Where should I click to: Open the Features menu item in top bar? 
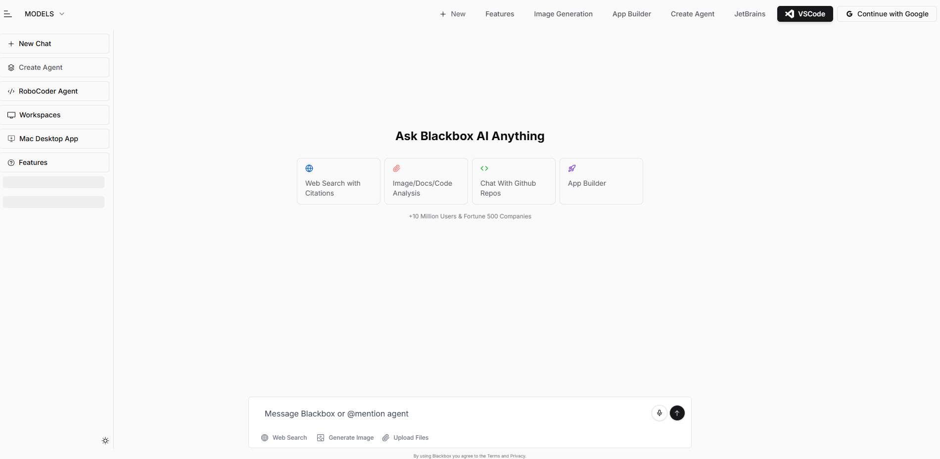tap(499, 14)
